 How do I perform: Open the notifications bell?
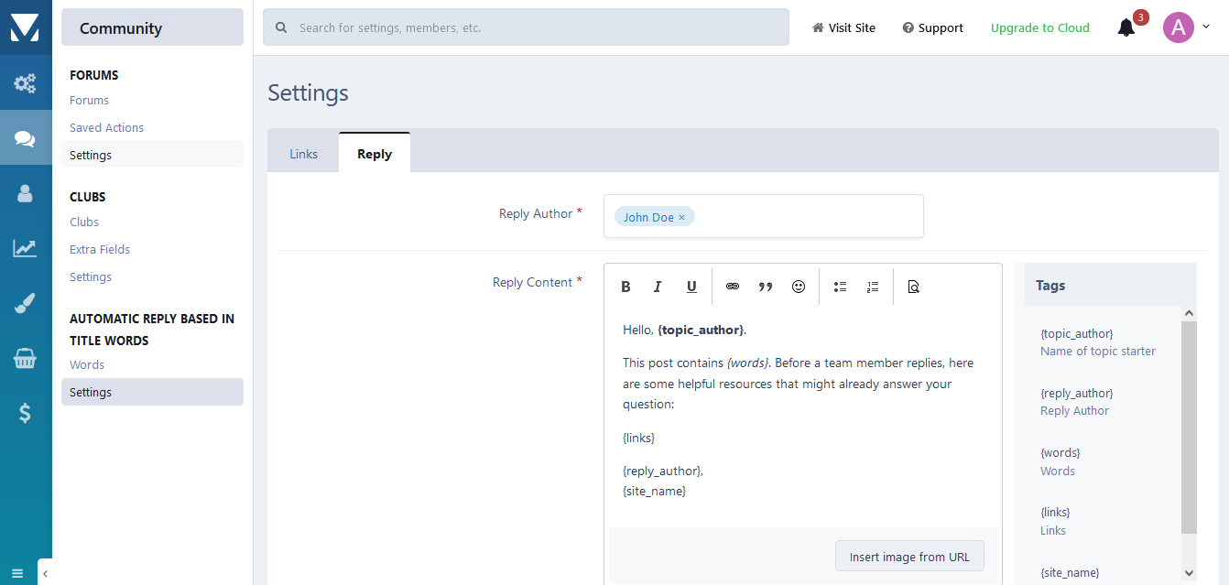(x=1126, y=27)
